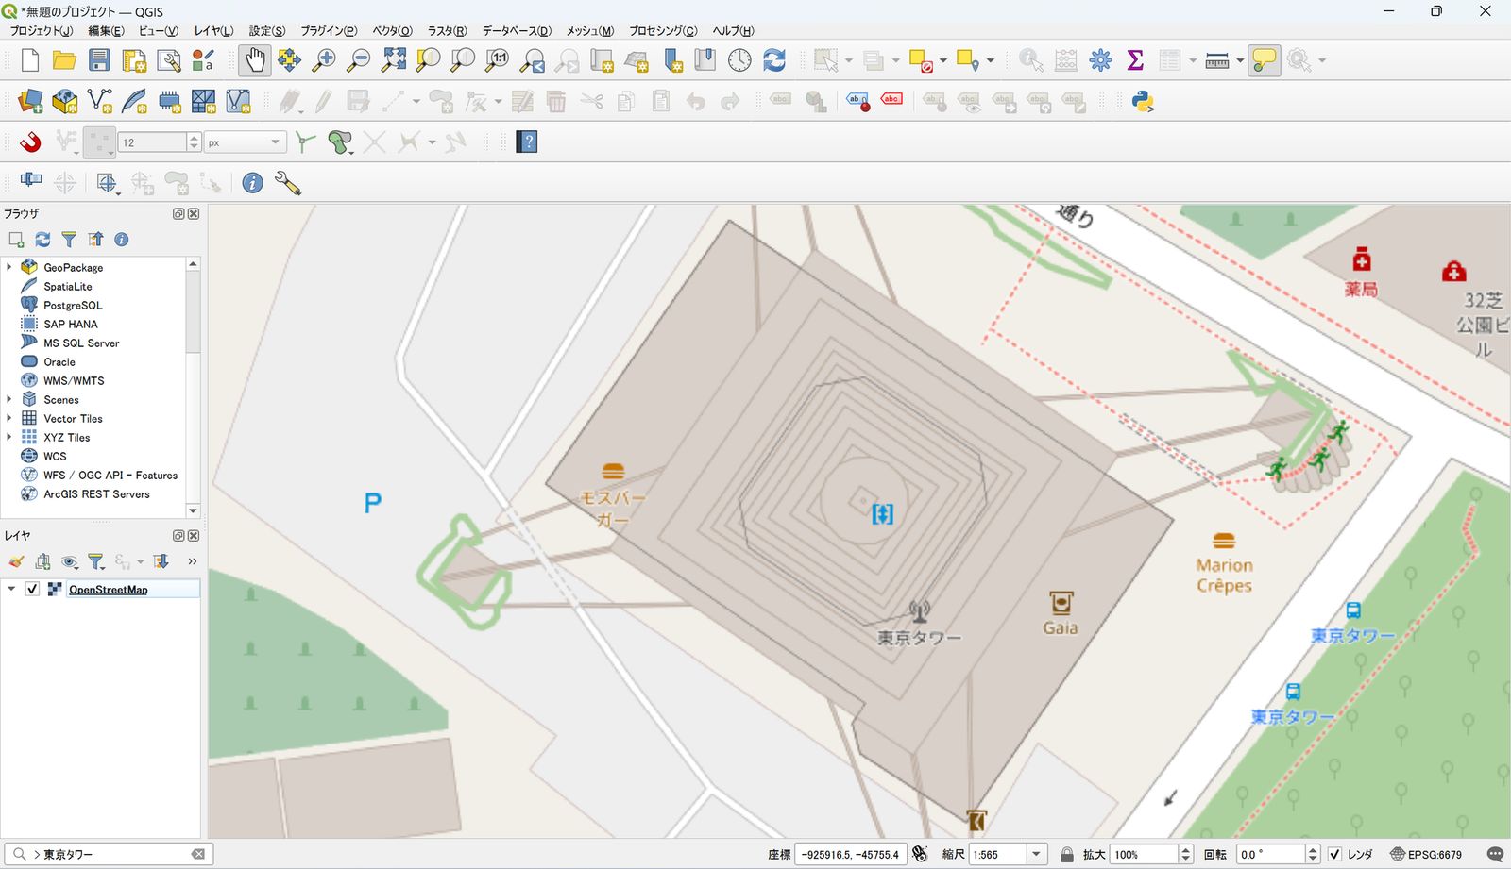Click the Identify Features tool
This screenshot has height=869, width=1511.
(x=1031, y=60)
